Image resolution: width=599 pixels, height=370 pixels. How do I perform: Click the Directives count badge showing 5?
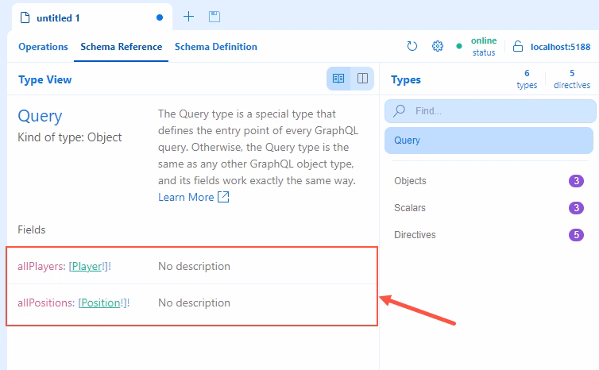[576, 235]
